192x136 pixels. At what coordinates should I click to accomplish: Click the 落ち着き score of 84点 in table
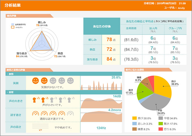pyautogui.click(x=111, y=59)
